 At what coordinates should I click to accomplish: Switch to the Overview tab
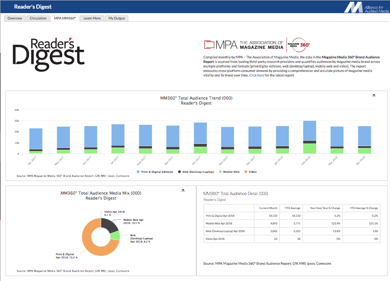15,19
